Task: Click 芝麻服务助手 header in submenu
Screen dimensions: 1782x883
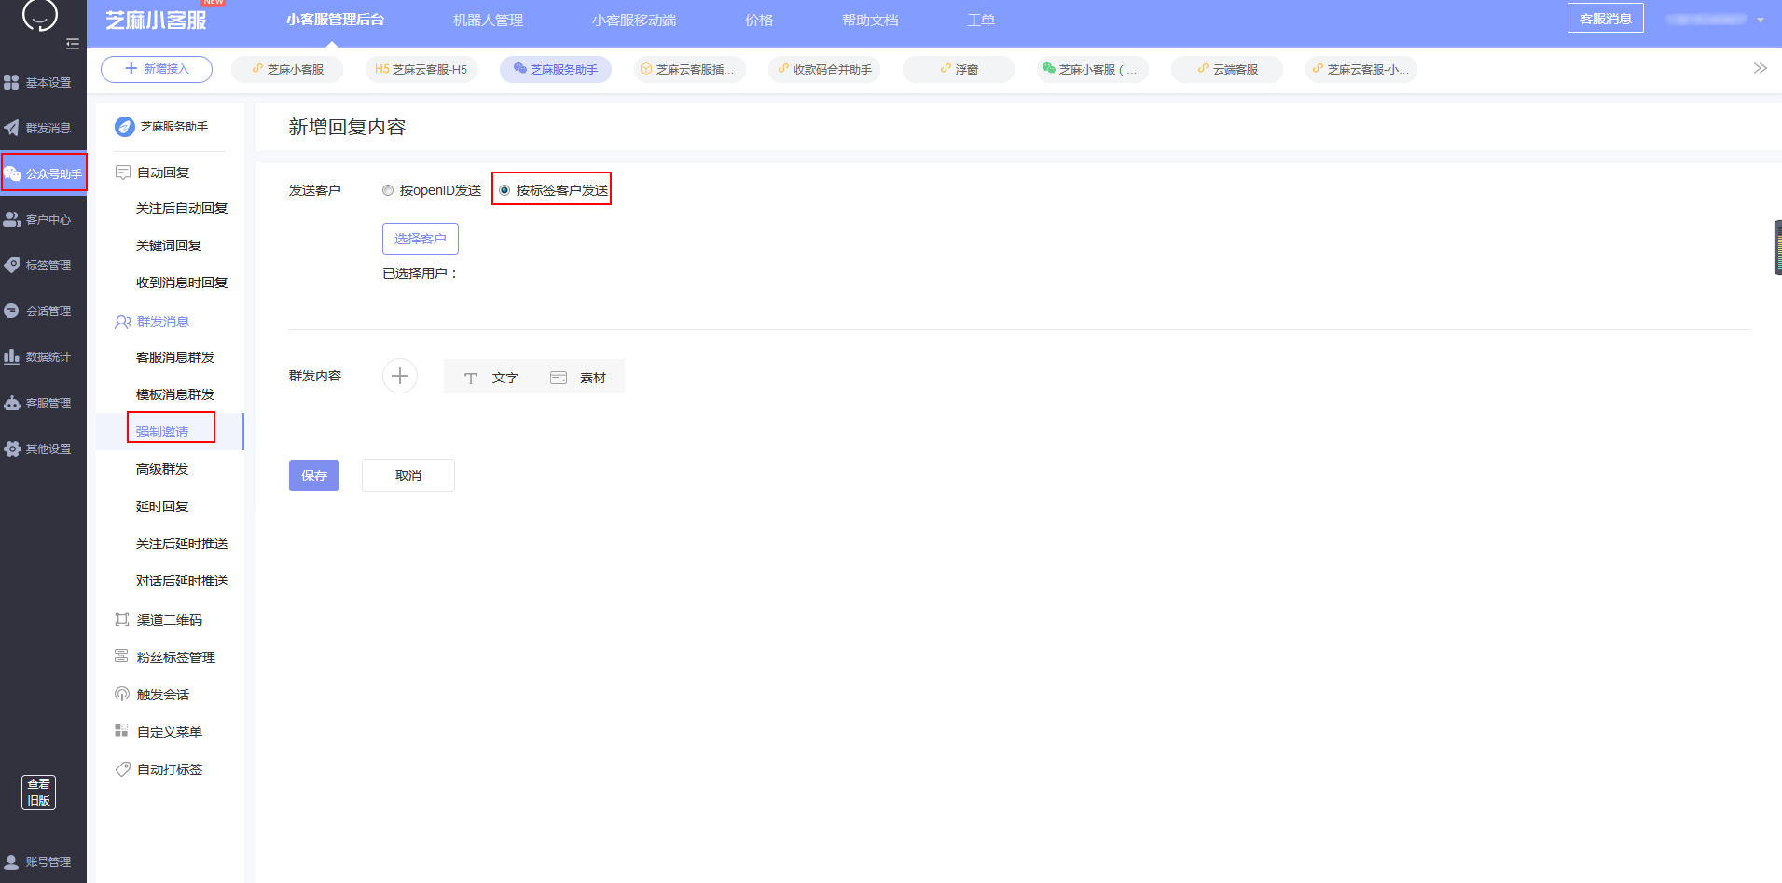Action: point(162,127)
